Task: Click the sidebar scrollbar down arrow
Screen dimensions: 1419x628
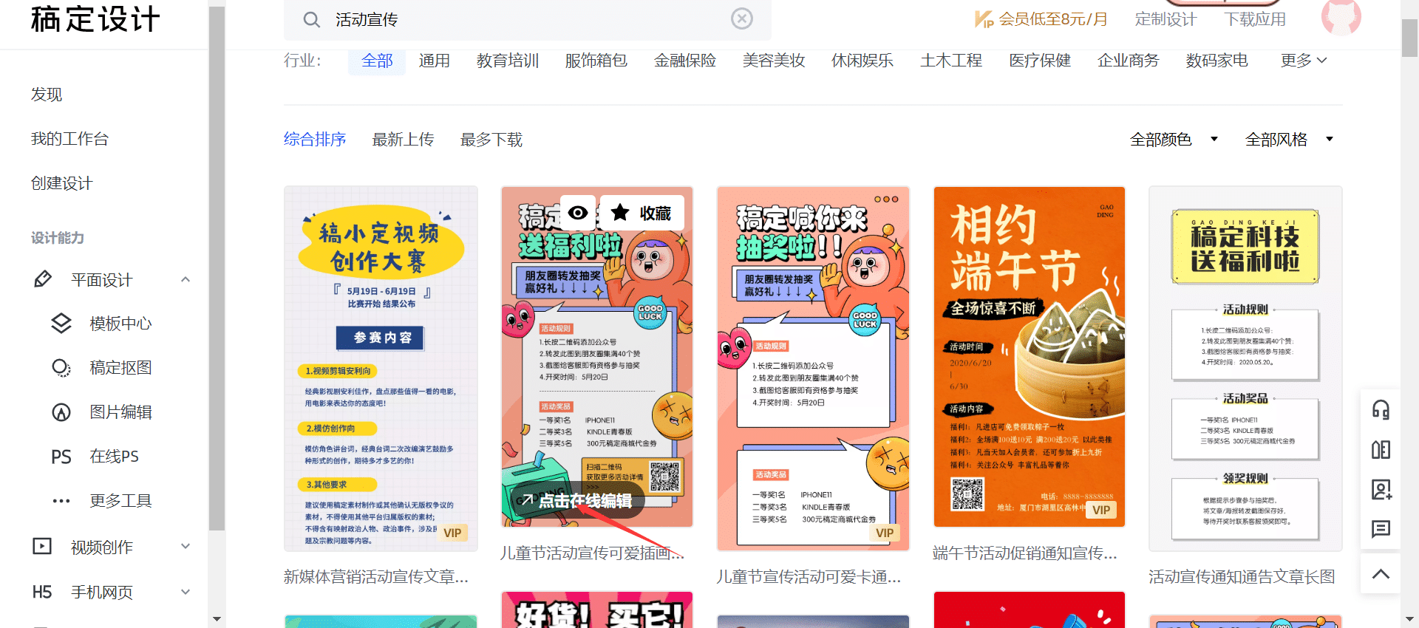Action: 217,619
